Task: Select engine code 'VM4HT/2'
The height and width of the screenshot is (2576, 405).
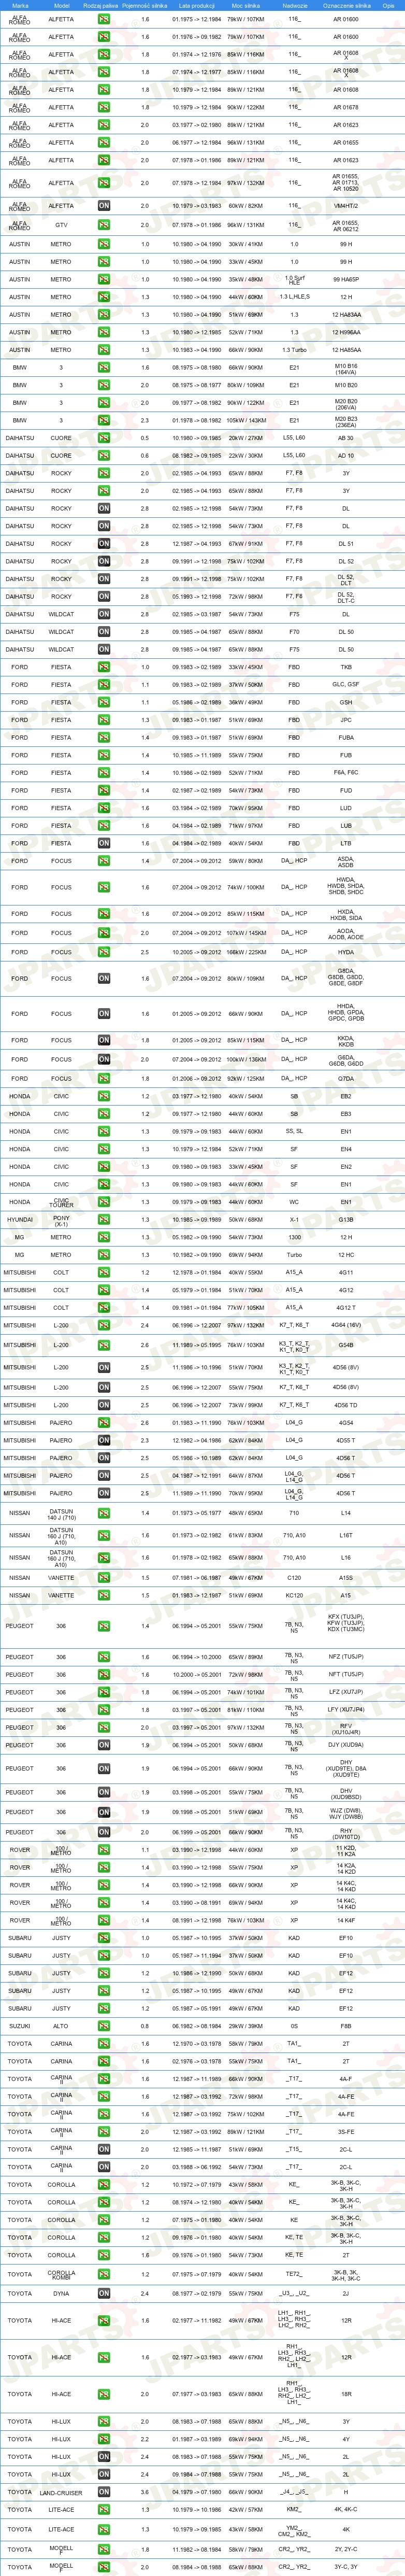Action: [346, 206]
